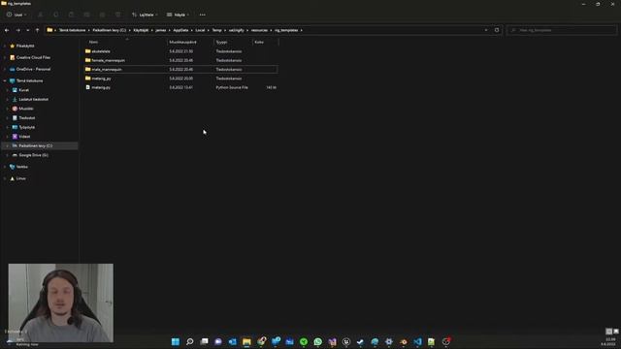Click the share icon in the toolbar
The image size is (621, 349).
click(x=102, y=15)
